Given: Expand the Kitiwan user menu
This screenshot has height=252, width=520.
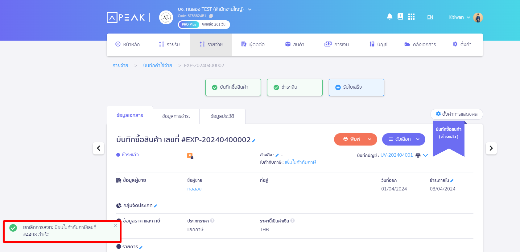Looking at the screenshot, I should (468, 18).
